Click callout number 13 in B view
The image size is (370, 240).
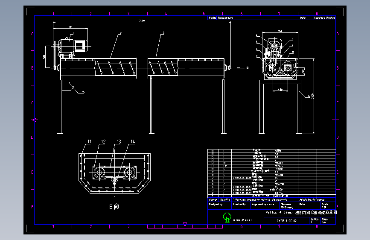click(119, 141)
